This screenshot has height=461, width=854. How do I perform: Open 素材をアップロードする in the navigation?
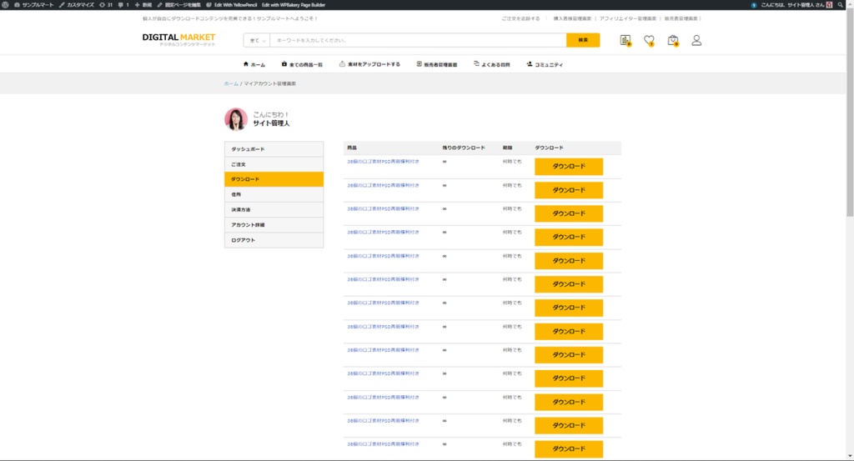pos(369,64)
